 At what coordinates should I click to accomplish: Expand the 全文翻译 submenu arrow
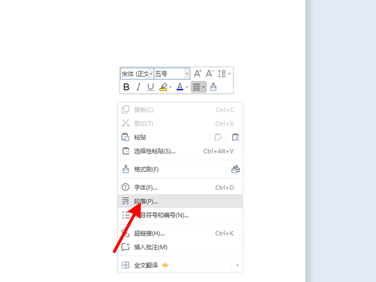tap(238, 265)
